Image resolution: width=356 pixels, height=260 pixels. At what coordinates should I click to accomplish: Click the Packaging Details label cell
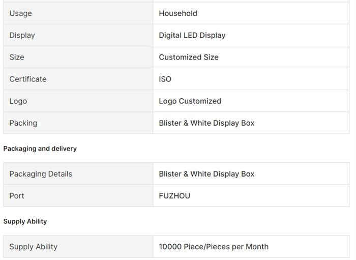41,174
